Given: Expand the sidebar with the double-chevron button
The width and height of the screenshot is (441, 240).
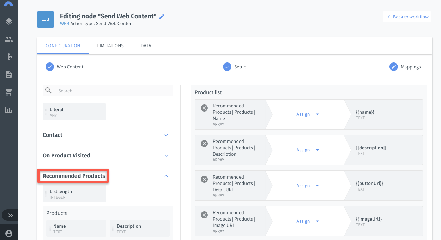Looking at the screenshot, I should pos(11,215).
